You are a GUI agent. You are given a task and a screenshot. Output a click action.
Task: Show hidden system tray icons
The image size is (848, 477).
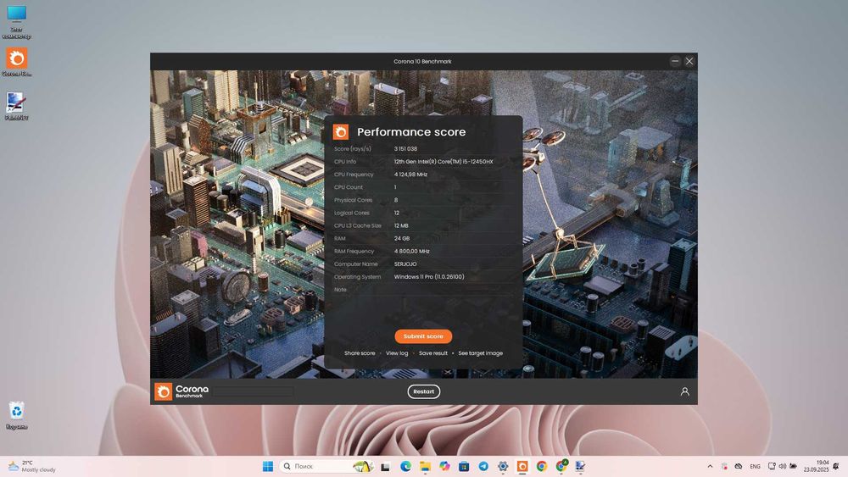(710, 466)
